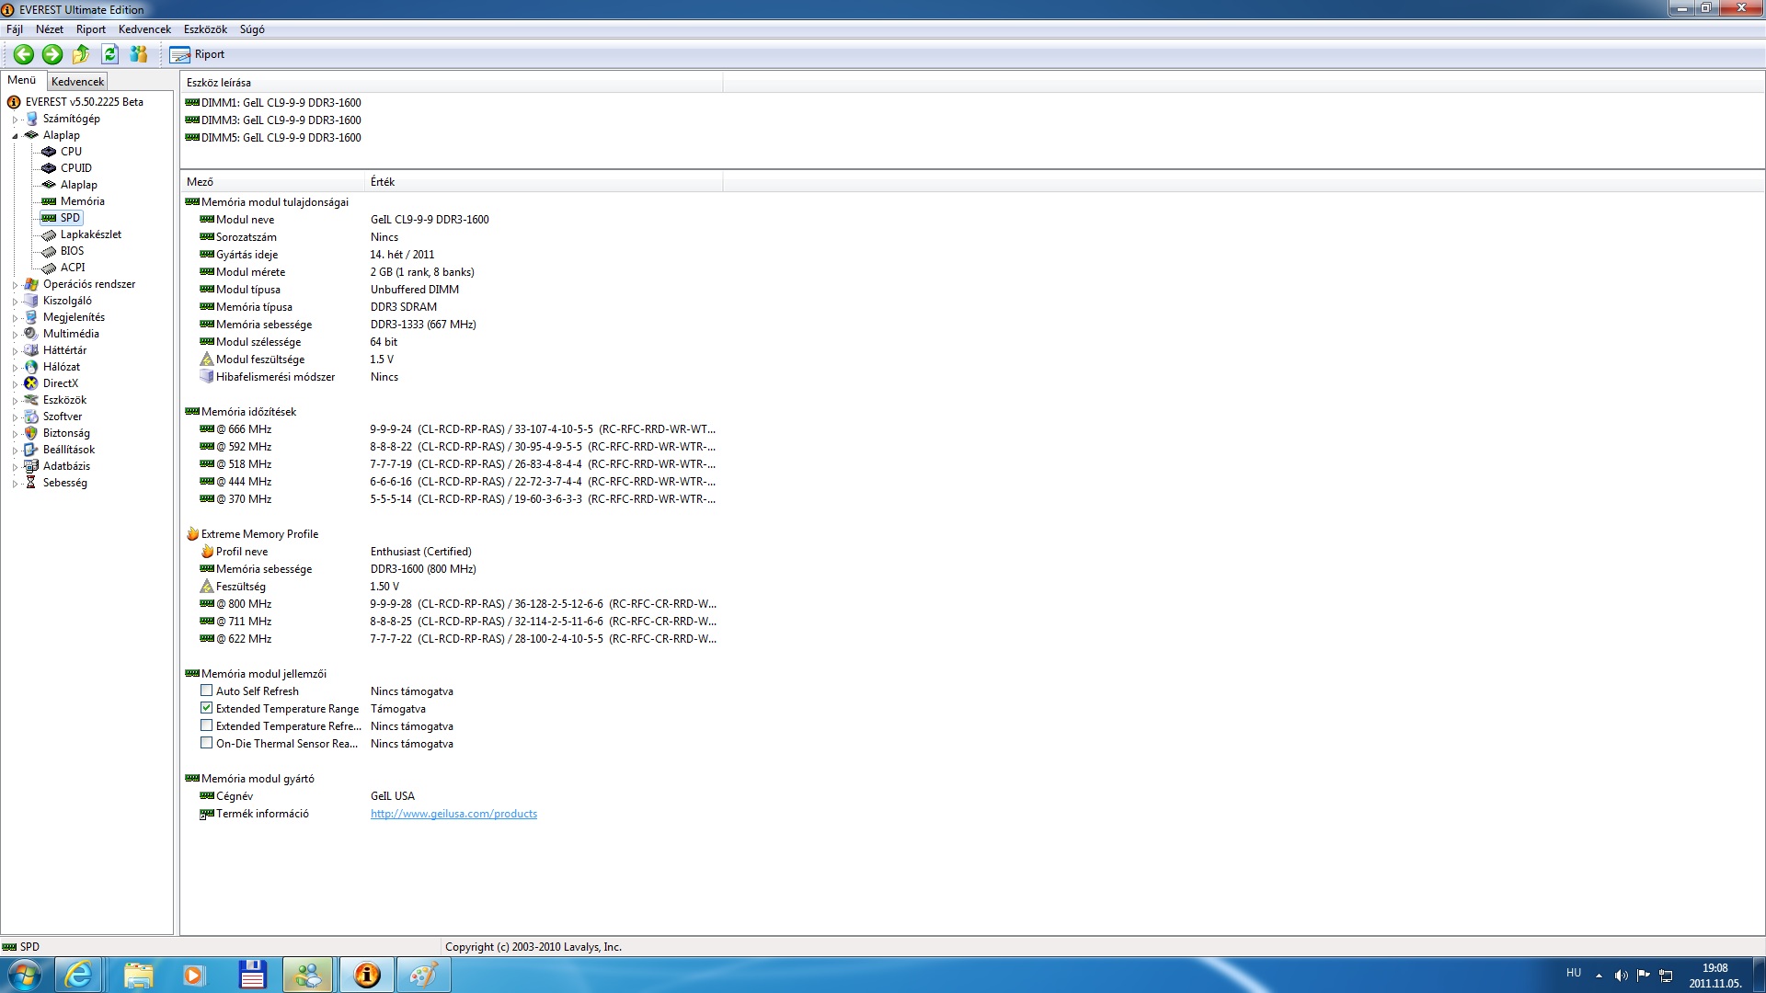The width and height of the screenshot is (1766, 993).
Task: Click the up-level arrow toolbar icon
Action: click(81, 54)
